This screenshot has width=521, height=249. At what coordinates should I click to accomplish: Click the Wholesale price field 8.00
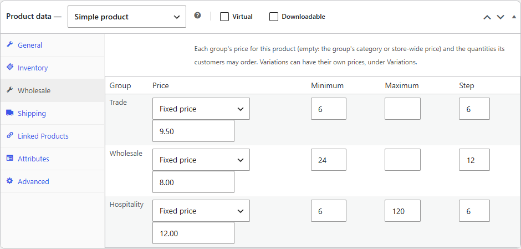tap(193, 182)
